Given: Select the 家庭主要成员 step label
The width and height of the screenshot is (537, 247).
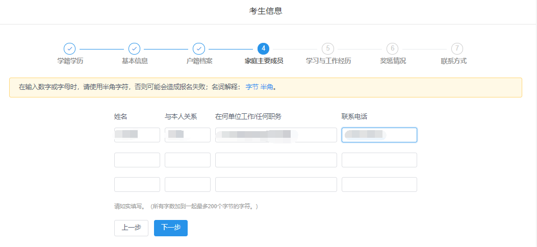Looking at the screenshot, I should click(x=264, y=61).
